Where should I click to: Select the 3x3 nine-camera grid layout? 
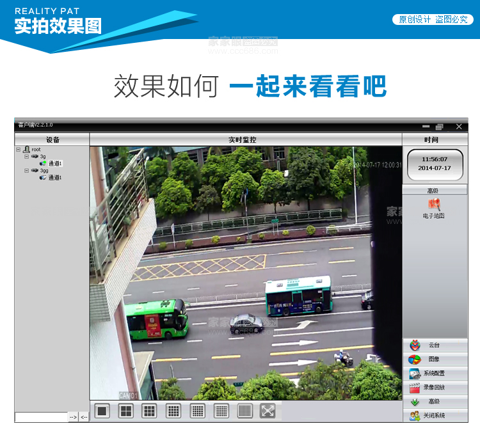point(149,411)
